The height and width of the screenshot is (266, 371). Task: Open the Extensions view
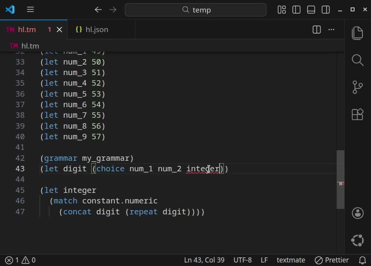pyautogui.click(x=357, y=115)
